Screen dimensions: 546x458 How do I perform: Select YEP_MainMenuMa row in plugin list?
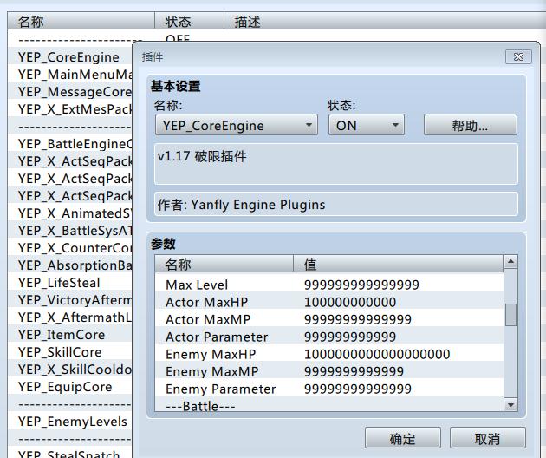(x=70, y=75)
